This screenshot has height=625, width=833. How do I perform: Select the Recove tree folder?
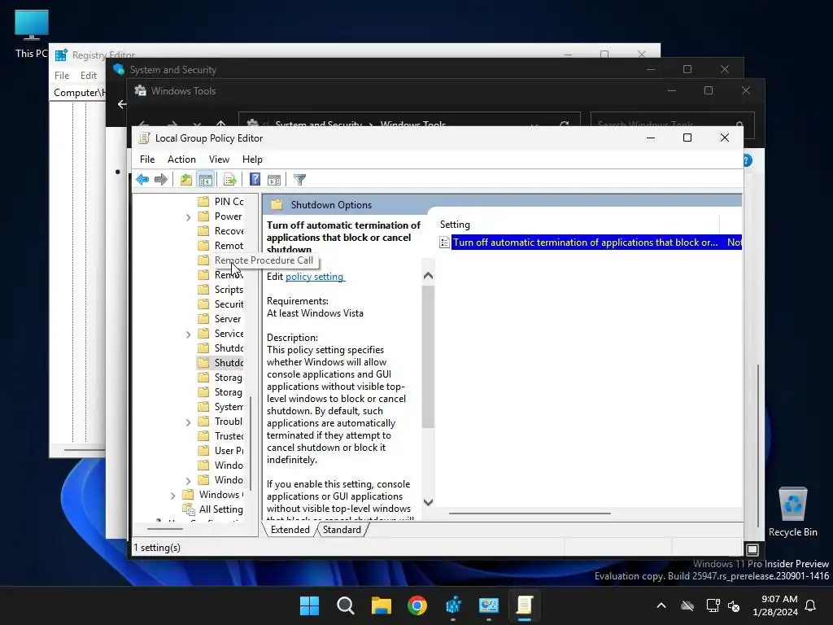point(220,230)
